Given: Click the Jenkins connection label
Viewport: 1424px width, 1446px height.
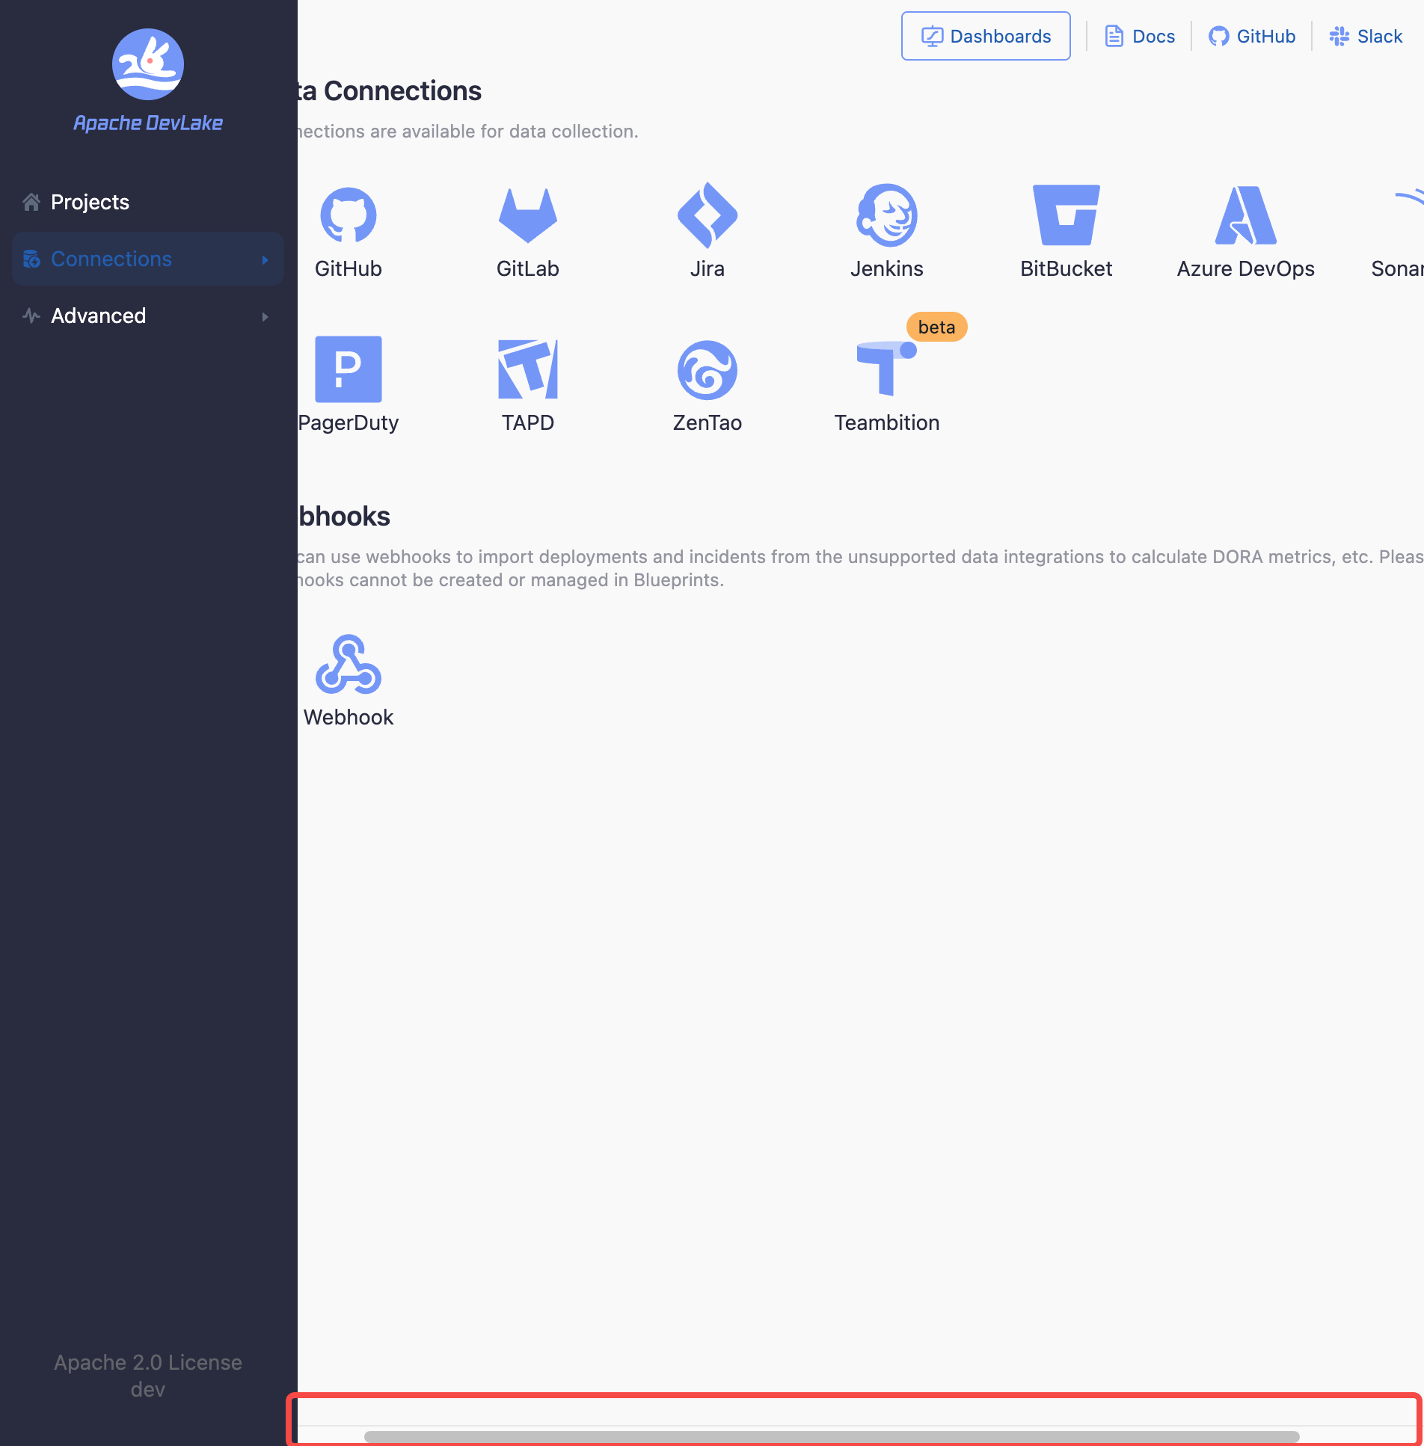Looking at the screenshot, I should [x=886, y=268].
